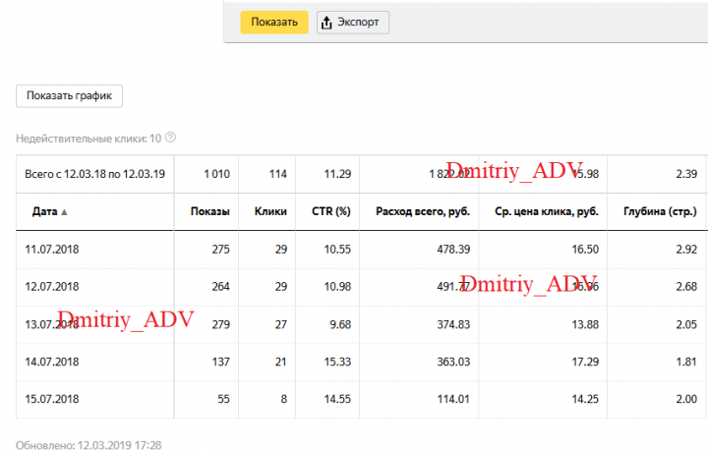Click the Экспорт button
This screenshot has width=708, height=451.
(x=353, y=22)
